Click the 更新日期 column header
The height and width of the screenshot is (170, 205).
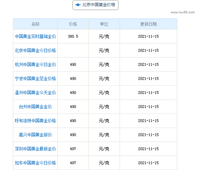[149, 24]
